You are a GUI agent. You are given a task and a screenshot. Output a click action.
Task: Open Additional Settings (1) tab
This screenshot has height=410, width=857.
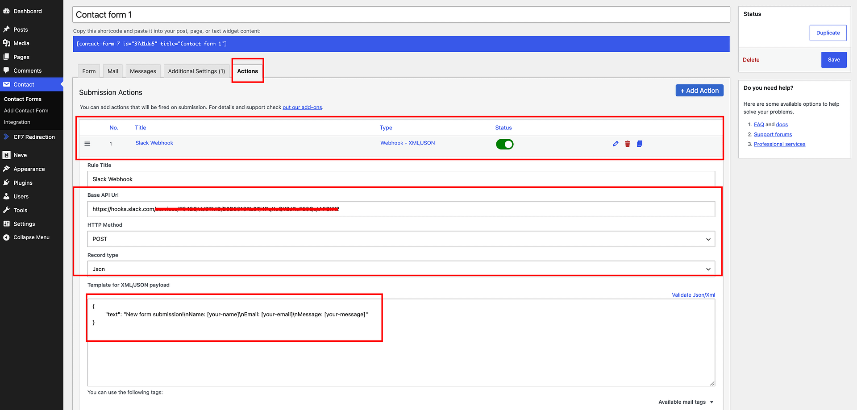point(196,71)
